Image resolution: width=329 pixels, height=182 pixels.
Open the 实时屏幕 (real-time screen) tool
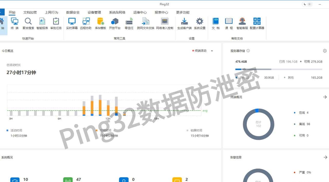click(72, 24)
